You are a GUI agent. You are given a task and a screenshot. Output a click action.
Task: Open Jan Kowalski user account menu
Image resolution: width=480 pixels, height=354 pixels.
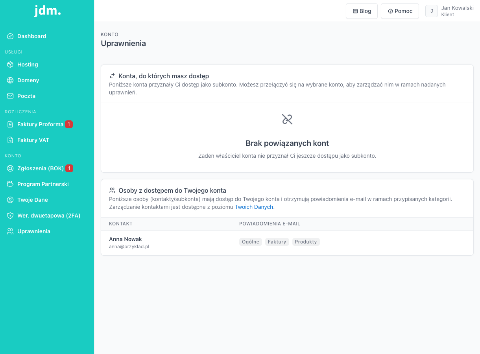point(449,11)
